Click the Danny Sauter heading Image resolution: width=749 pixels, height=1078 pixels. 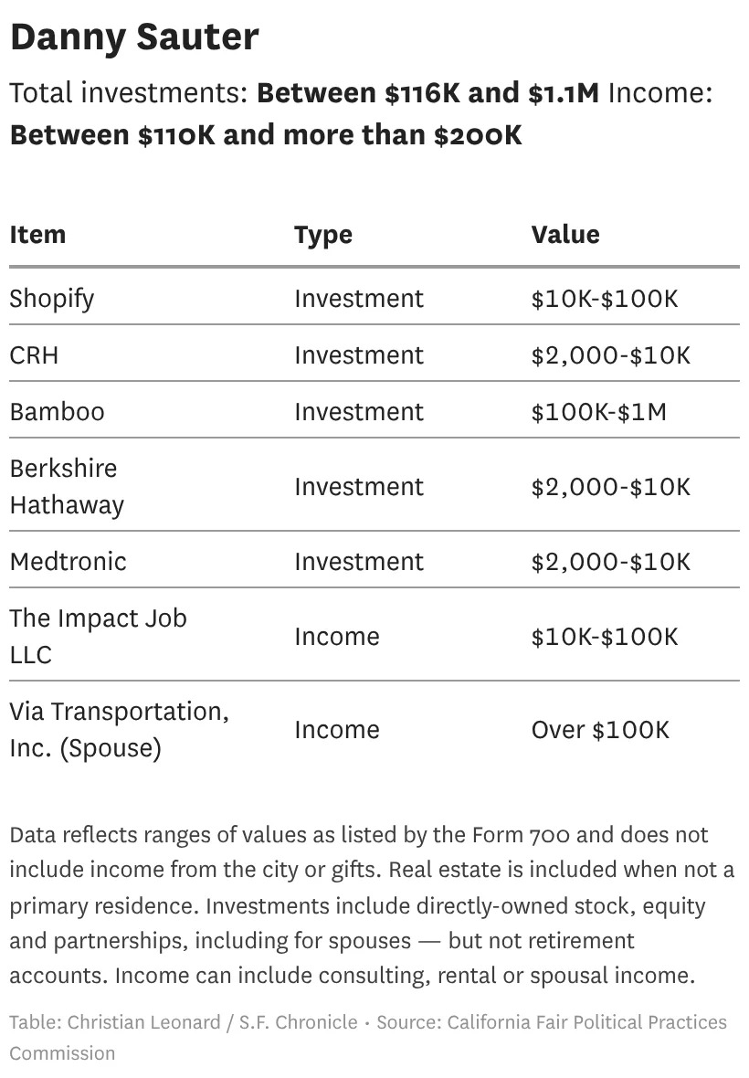(x=134, y=37)
